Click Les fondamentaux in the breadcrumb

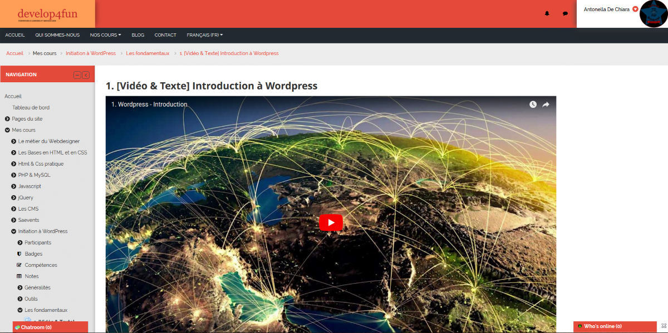pos(148,53)
